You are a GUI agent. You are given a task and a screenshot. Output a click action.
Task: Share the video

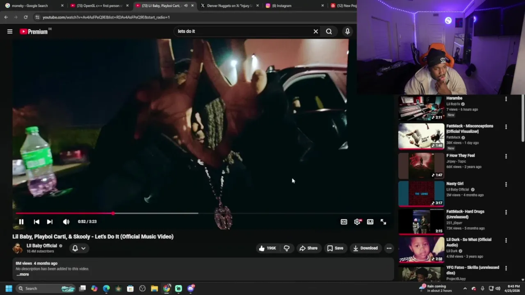click(x=308, y=248)
